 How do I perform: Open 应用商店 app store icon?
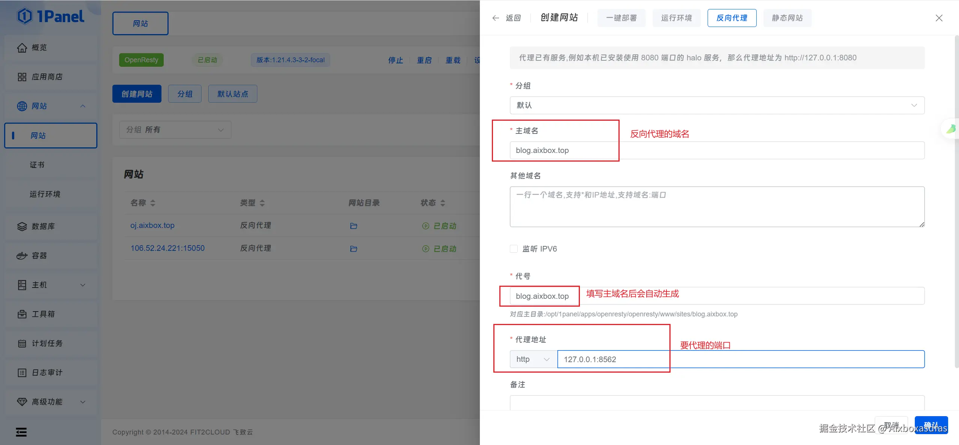tap(22, 77)
